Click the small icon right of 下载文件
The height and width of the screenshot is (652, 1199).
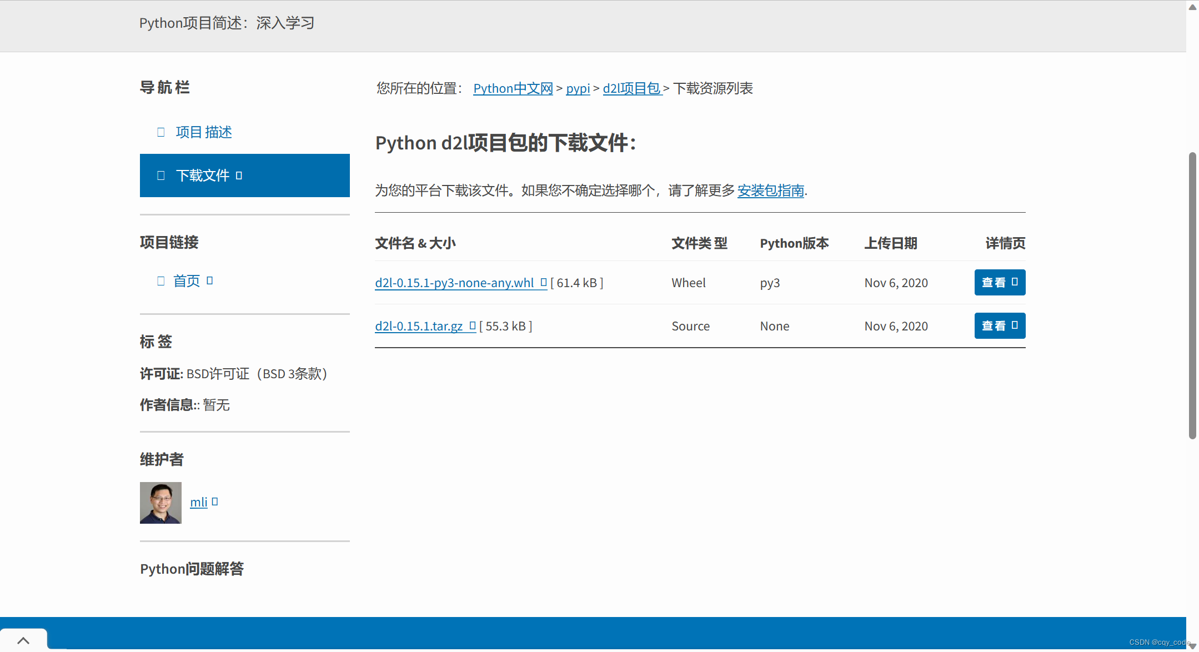pyautogui.click(x=239, y=175)
